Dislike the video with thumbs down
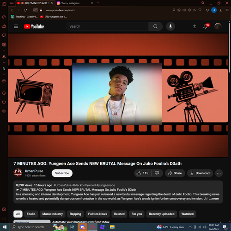231x231 pixels. click(x=157, y=173)
